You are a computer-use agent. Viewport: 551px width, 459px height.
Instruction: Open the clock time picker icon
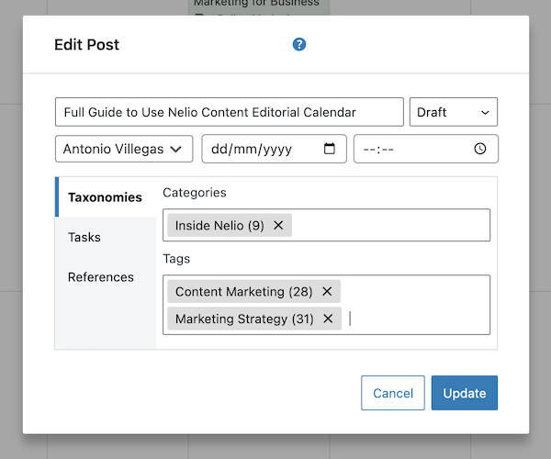480,149
